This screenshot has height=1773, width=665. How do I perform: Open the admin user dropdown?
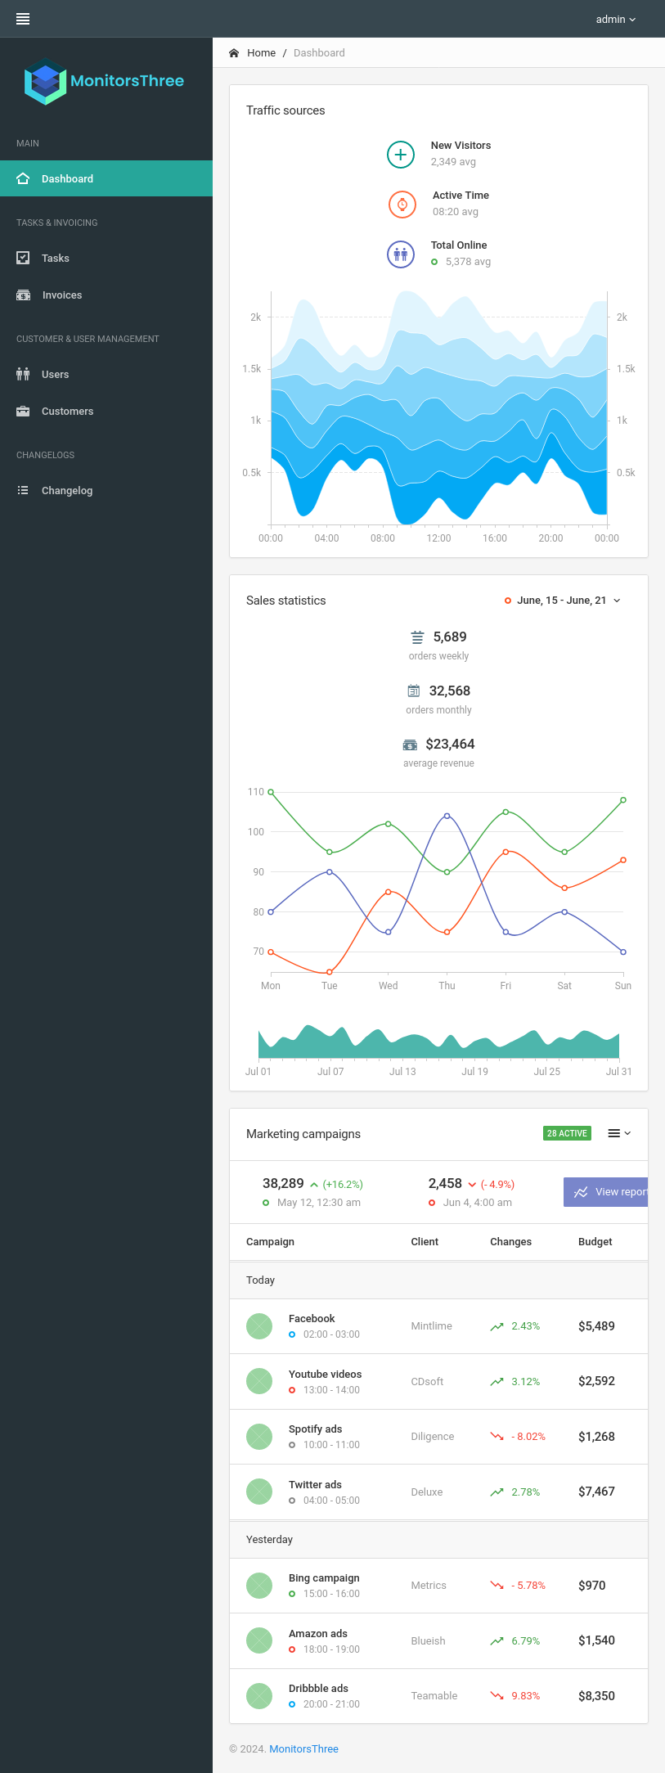(615, 19)
